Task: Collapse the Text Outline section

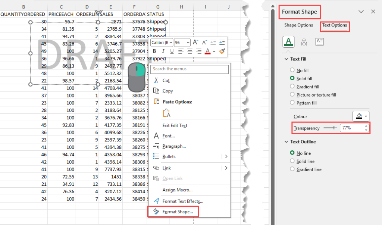Action: click(x=286, y=142)
